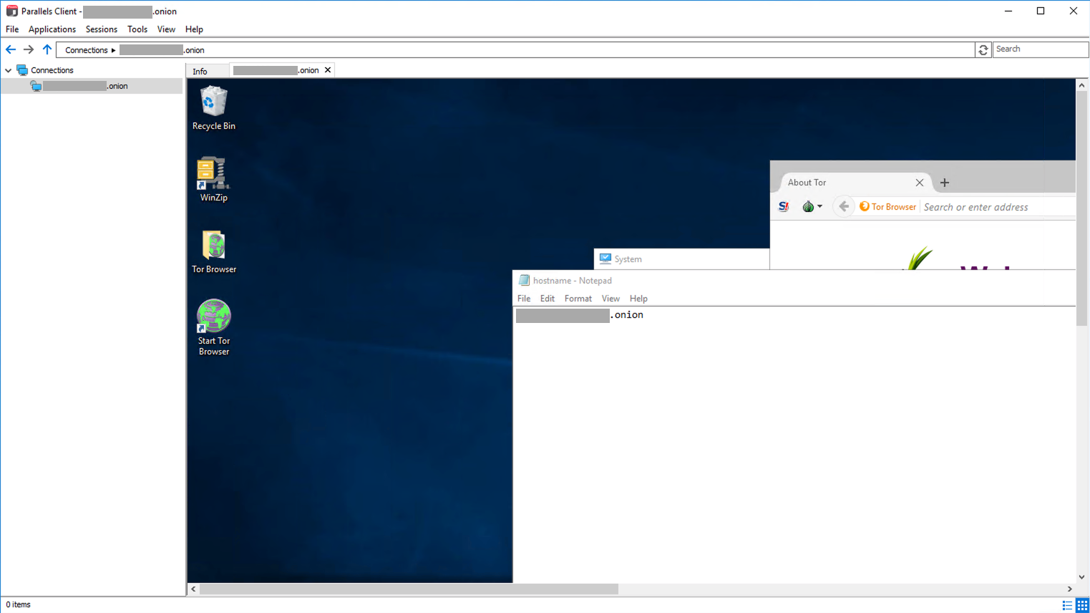This screenshot has height=613, width=1090.
Task: Click the 0 items status text
Action: pyautogui.click(x=19, y=604)
